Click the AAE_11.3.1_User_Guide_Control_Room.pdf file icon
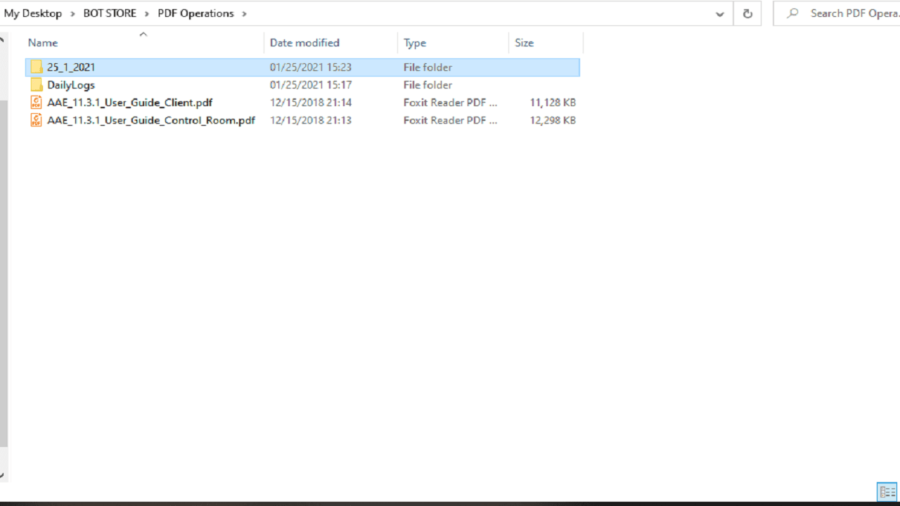This screenshot has height=506, width=900. tap(37, 120)
